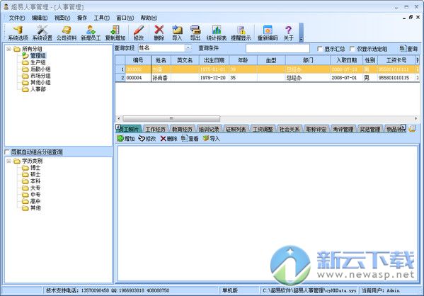
Task: Open the 编辑 menu
Action: [40, 18]
